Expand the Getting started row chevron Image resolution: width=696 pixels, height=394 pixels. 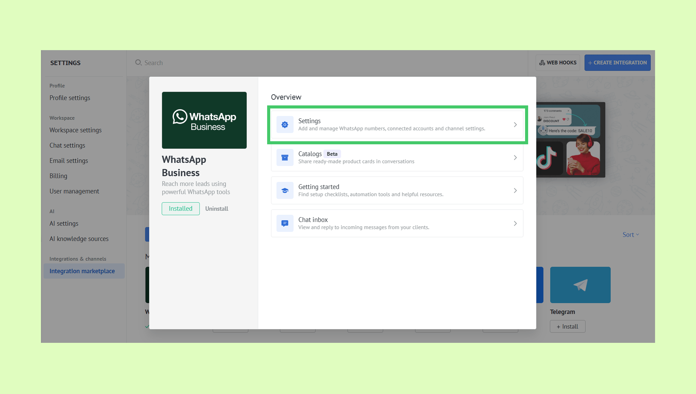[515, 191]
